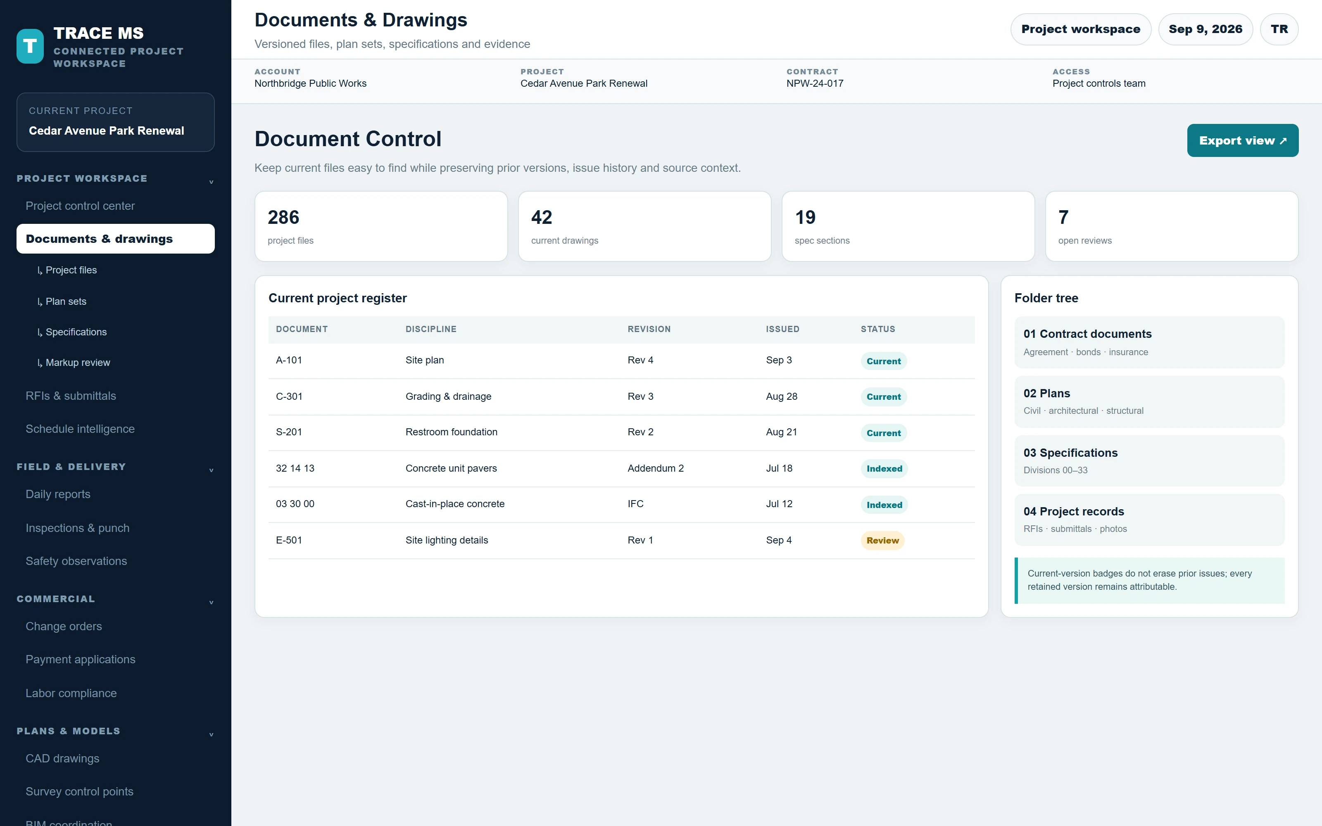The image size is (1322, 826).
Task: Navigate to RFIs & submittals
Action: click(115, 396)
